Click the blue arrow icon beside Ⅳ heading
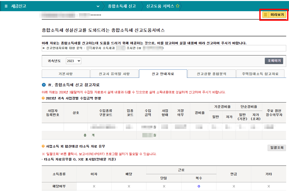289x192 pixels. 44,85
